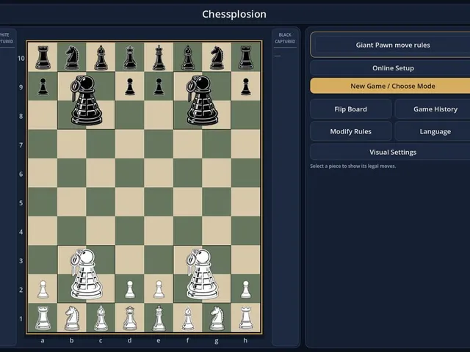Select the white rook on h1
The height and width of the screenshot is (352, 470).
pos(246,318)
